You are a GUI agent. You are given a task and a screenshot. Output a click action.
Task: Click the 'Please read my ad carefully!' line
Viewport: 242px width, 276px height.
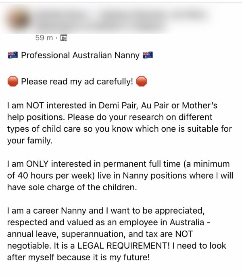77,82
